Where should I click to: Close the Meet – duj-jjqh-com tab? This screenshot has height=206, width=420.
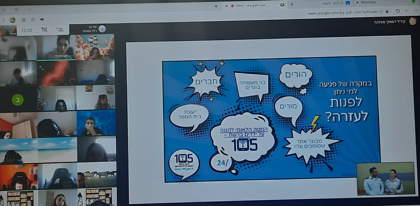click(x=226, y=6)
